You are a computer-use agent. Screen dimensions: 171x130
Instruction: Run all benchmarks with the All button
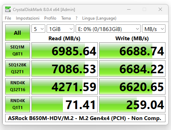18,33
